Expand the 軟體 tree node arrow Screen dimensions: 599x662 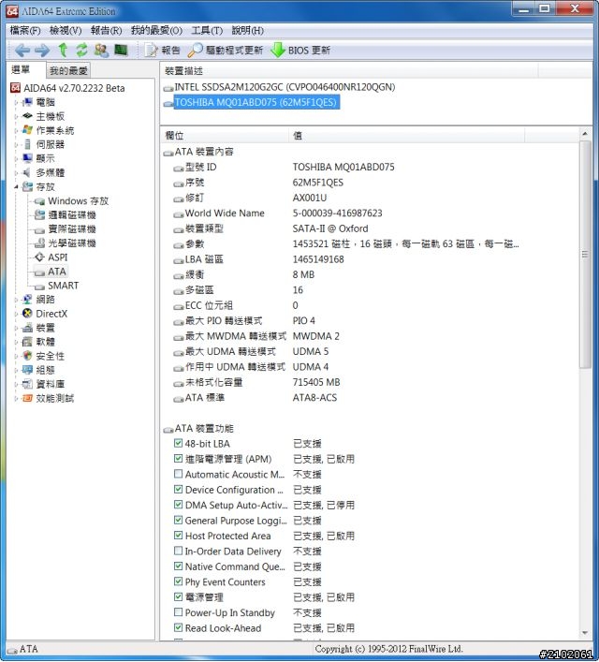tap(16, 342)
